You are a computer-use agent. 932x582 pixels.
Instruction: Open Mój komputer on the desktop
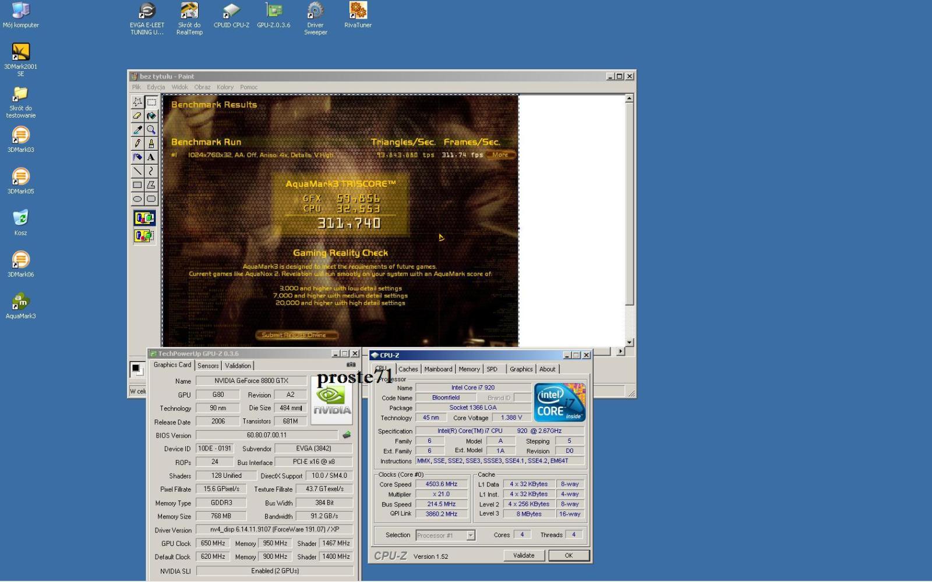point(20,16)
